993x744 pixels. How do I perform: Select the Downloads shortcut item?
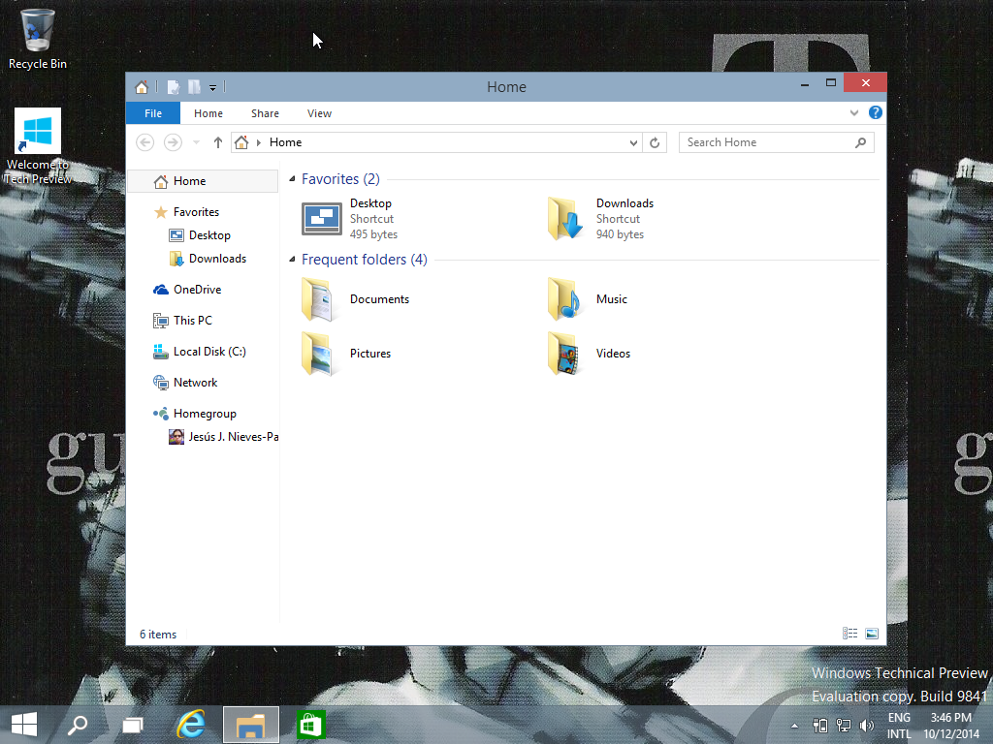600,219
